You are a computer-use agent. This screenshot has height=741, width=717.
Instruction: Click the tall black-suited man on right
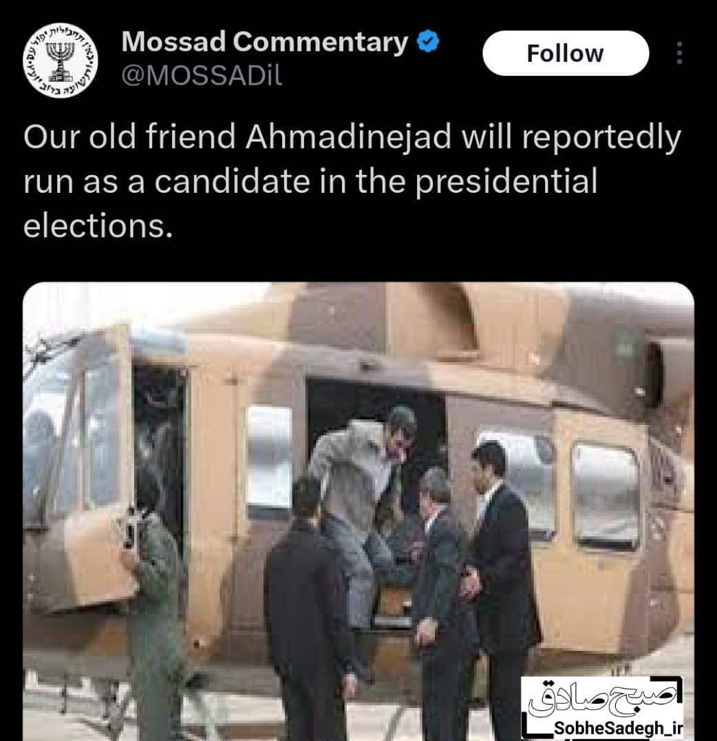503,586
